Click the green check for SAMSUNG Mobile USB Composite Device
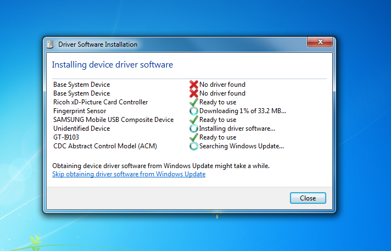Screen dimensions: 391x251 click(193, 120)
